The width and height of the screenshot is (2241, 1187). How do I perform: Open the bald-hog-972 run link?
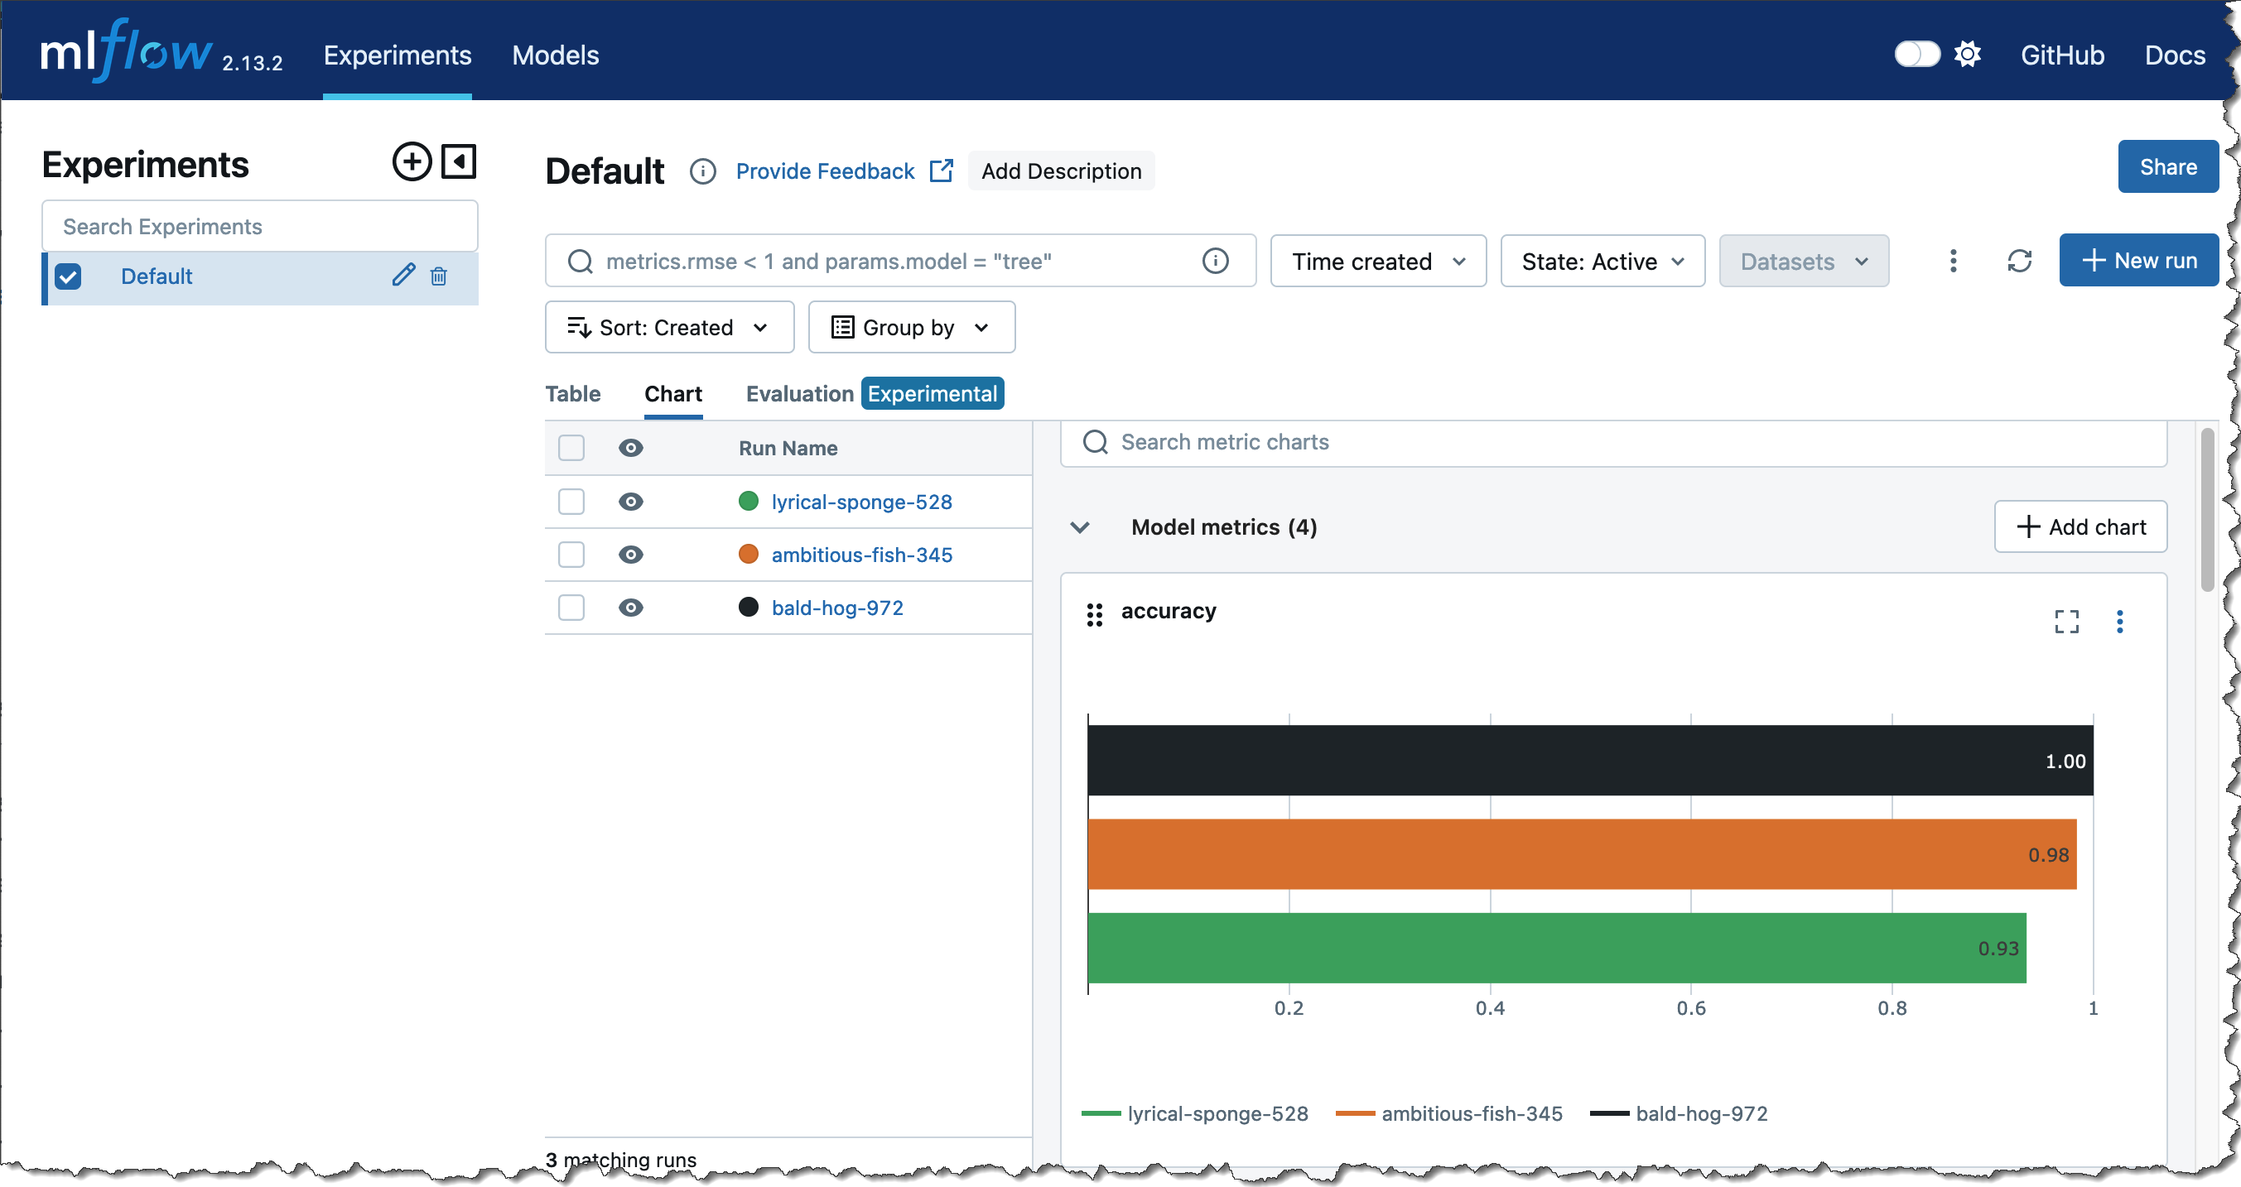click(x=837, y=608)
